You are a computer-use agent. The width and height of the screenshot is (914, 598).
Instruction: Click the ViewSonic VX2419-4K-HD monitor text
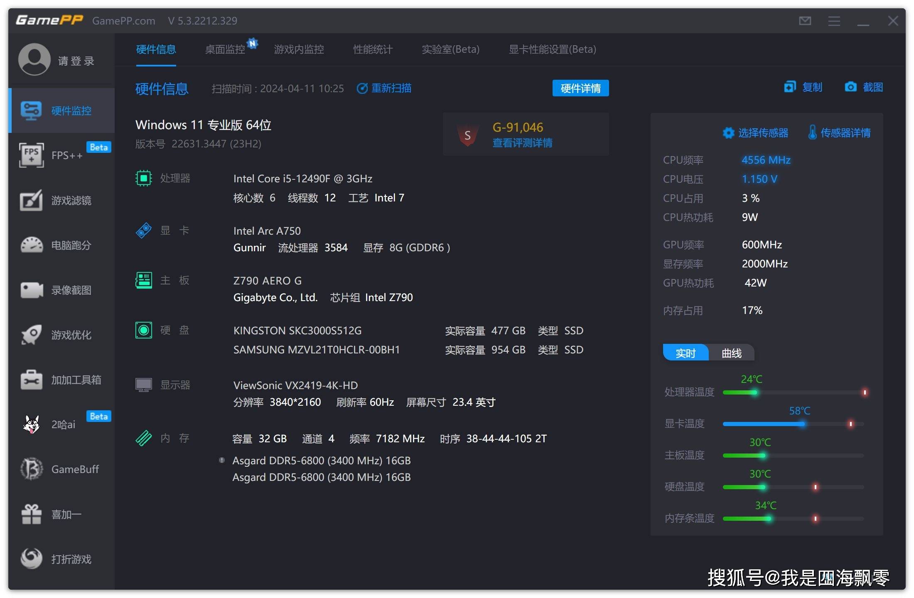click(x=295, y=385)
